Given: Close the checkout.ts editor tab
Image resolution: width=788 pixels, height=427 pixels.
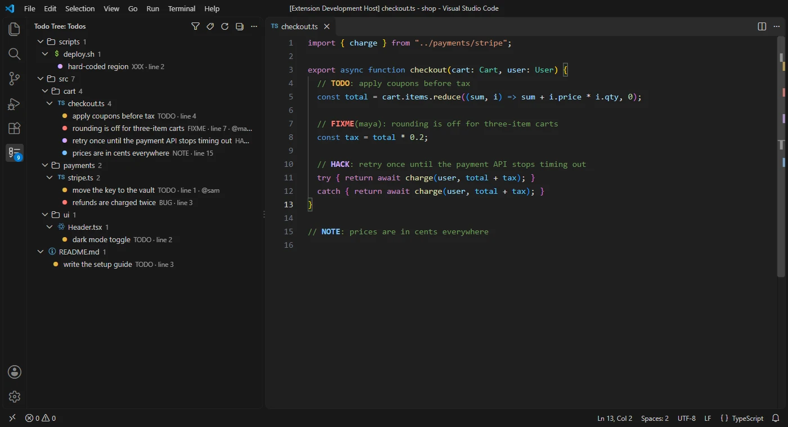Looking at the screenshot, I should tap(326, 26).
